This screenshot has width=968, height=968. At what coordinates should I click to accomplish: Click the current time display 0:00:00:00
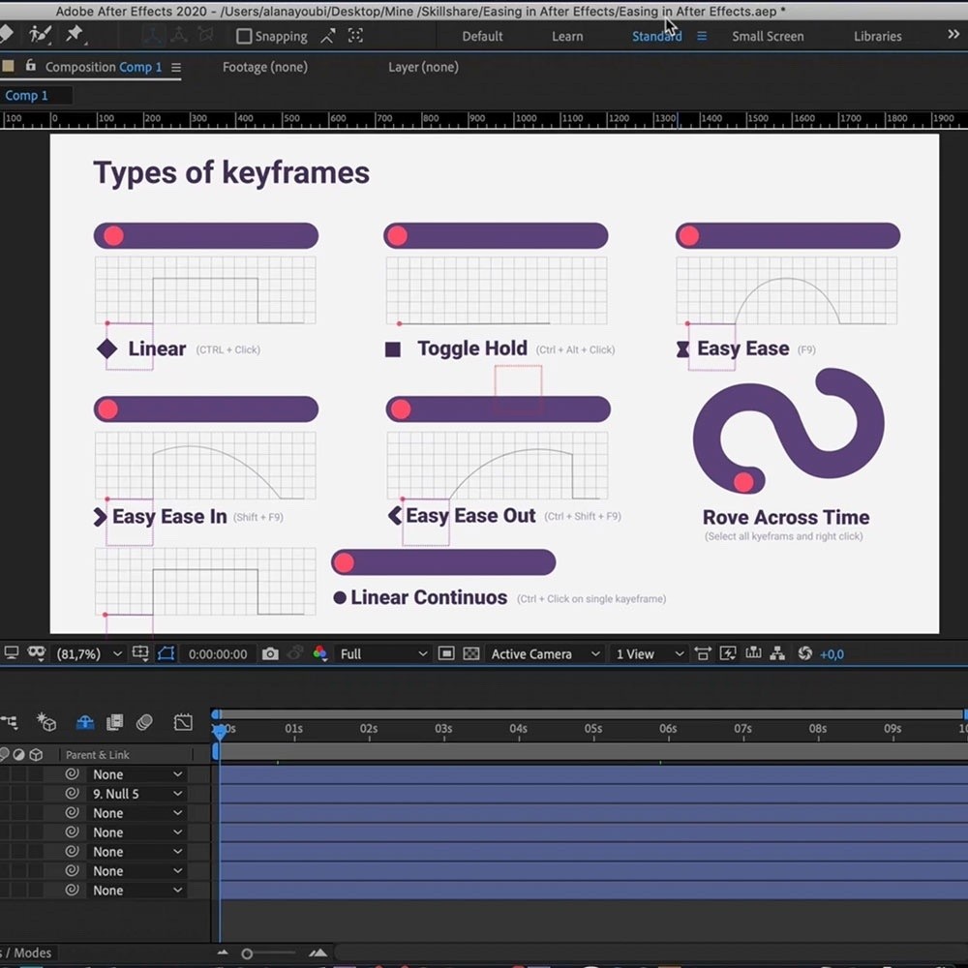[x=218, y=654]
